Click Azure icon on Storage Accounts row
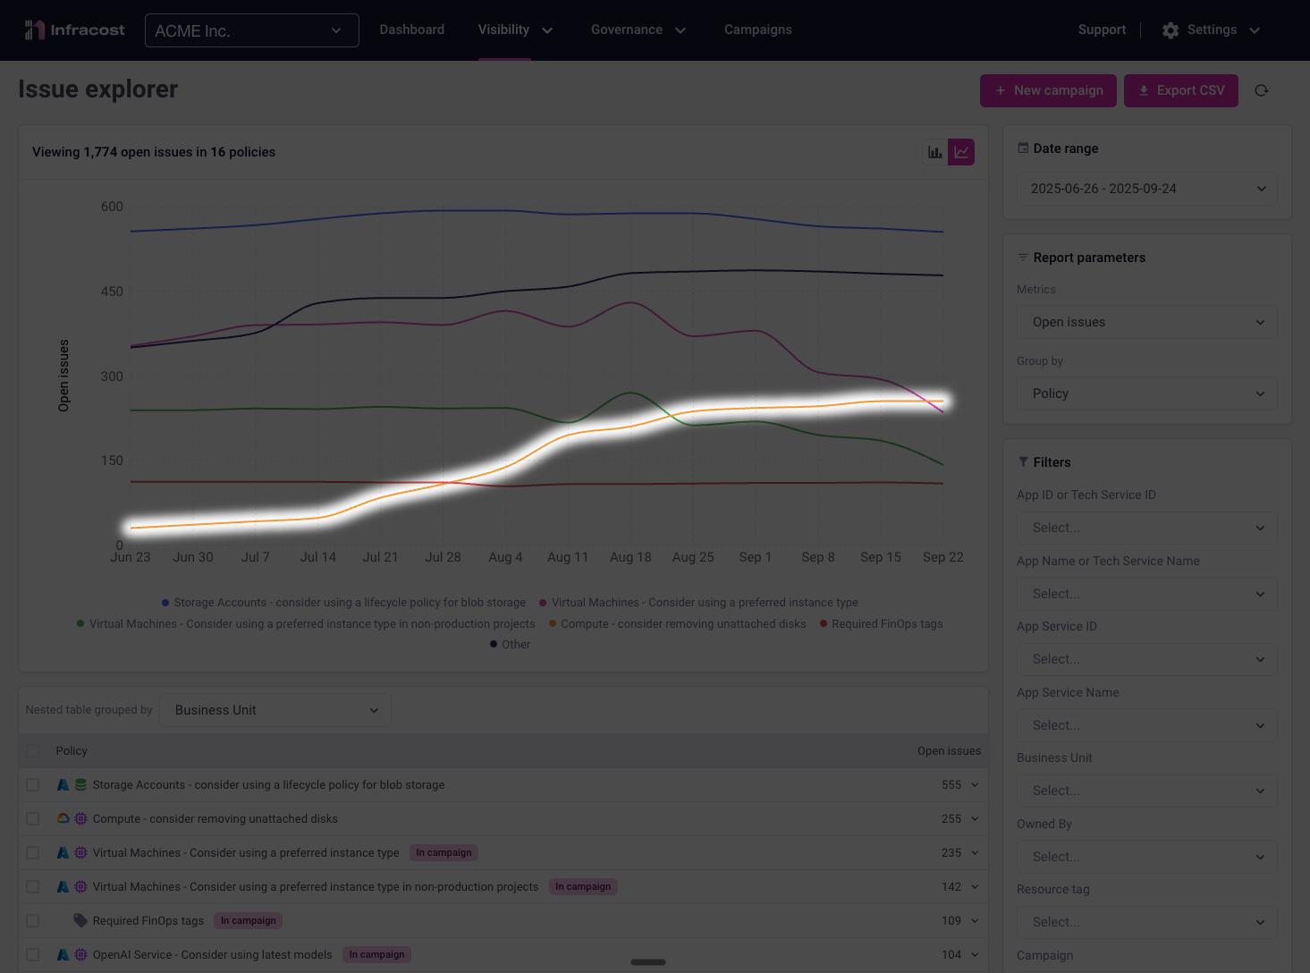Screen dimensions: 1310x973 [63, 784]
